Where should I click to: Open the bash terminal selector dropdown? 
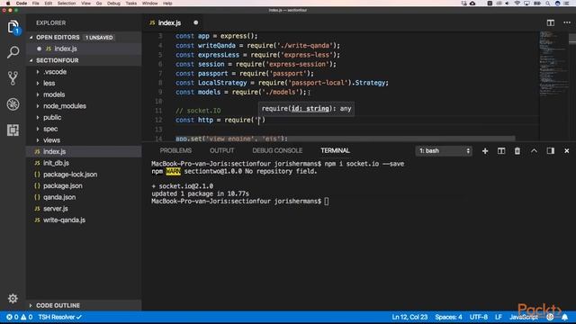tap(444, 151)
